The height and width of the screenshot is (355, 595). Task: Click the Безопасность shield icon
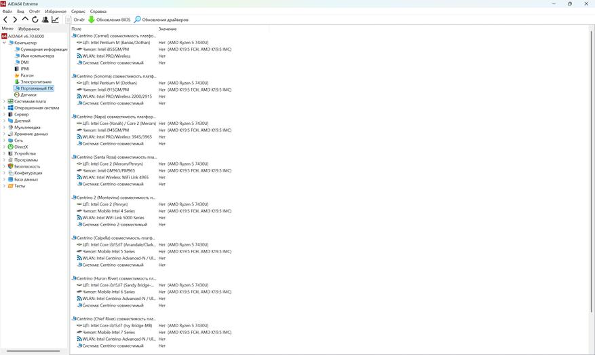coord(11,166)
